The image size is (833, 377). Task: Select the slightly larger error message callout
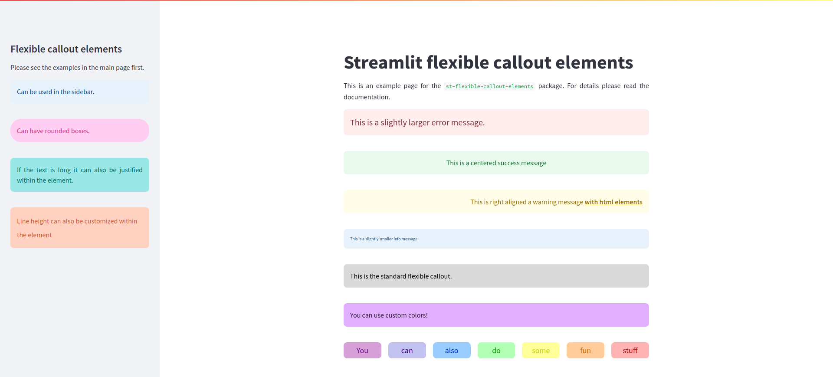496,122
